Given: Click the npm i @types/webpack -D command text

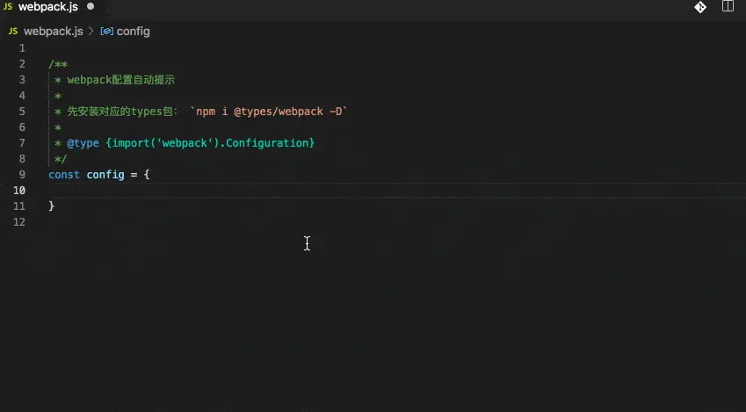Looking at the screenshot, I should (269, 112).
